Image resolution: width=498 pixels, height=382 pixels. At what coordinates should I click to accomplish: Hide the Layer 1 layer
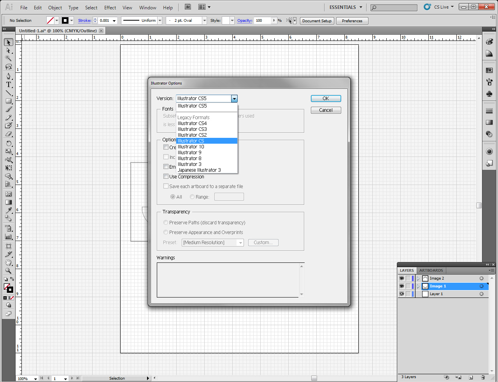(x=402, y=294)
